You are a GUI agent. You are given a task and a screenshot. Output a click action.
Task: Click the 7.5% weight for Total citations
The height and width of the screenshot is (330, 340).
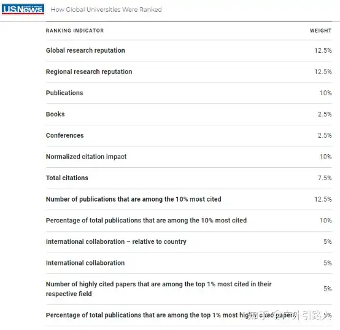coord(325,178)
